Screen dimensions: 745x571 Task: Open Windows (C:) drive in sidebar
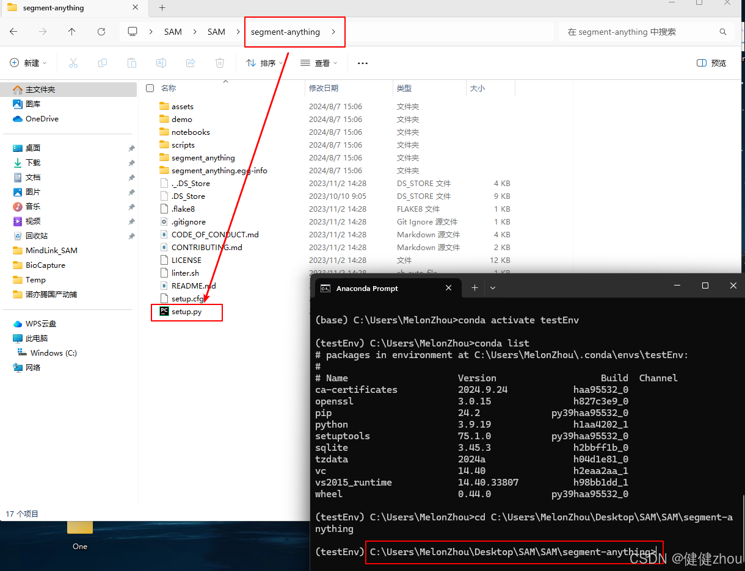coord(47,353)
